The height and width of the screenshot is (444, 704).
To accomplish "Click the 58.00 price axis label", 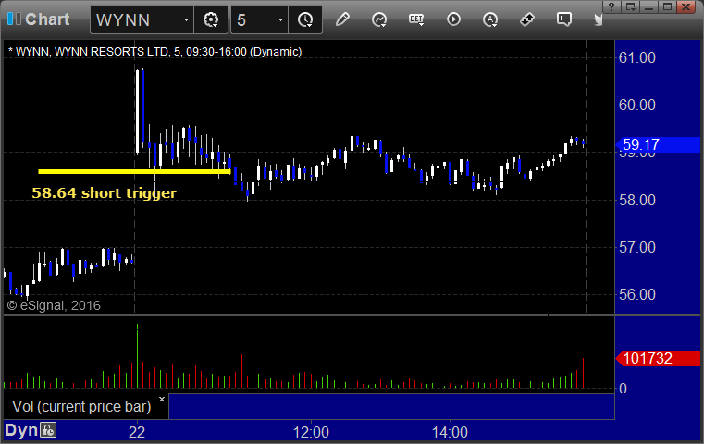I will pyautogui.click(x=637, y=200).
